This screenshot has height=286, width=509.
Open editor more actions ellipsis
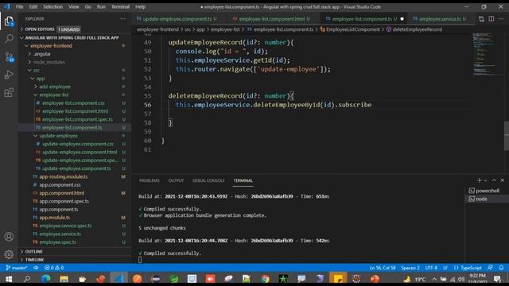pos(502,19)
